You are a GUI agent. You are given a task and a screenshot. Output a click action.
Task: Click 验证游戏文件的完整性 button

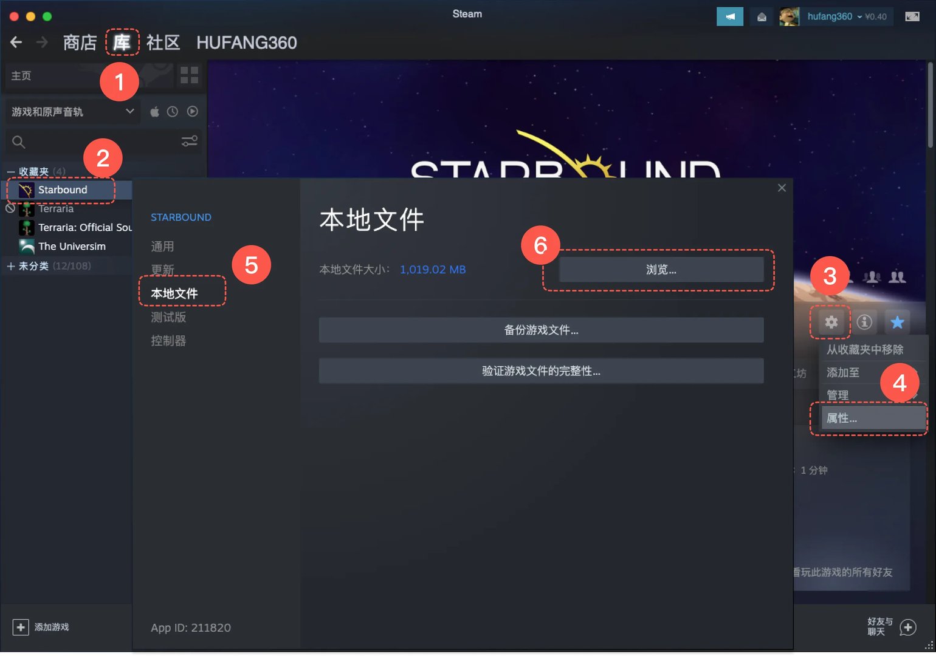(x=541, y=371)
